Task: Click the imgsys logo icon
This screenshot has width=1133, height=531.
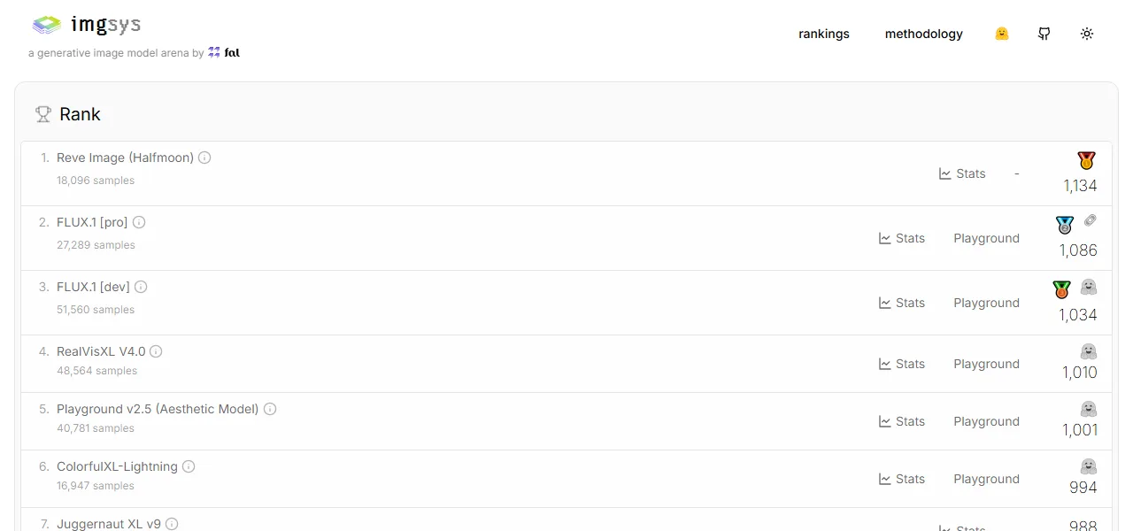Action: coord(47,26)
